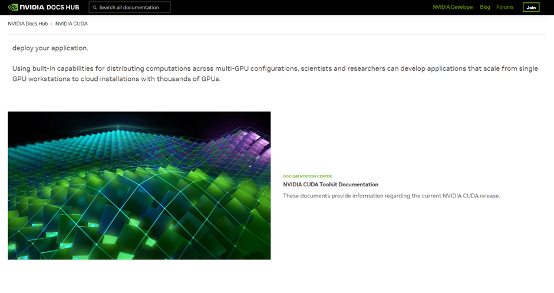Click the current NVIDIA CUDA release description

click(x=391, y=196)
